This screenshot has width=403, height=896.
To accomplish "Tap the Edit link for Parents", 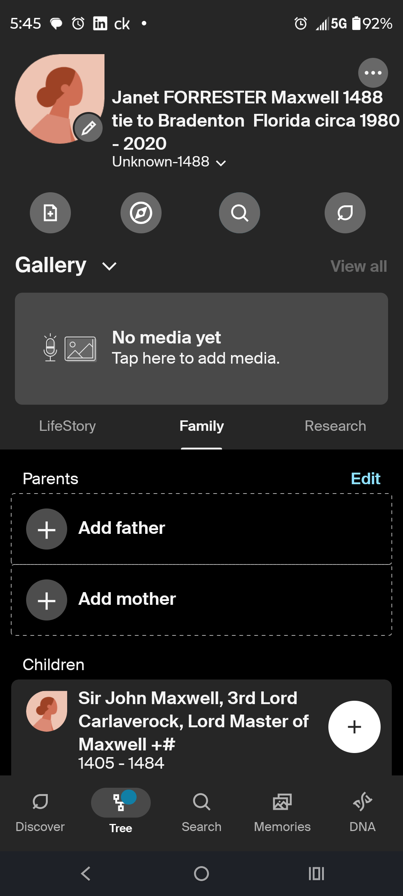I will pos(365,479).
